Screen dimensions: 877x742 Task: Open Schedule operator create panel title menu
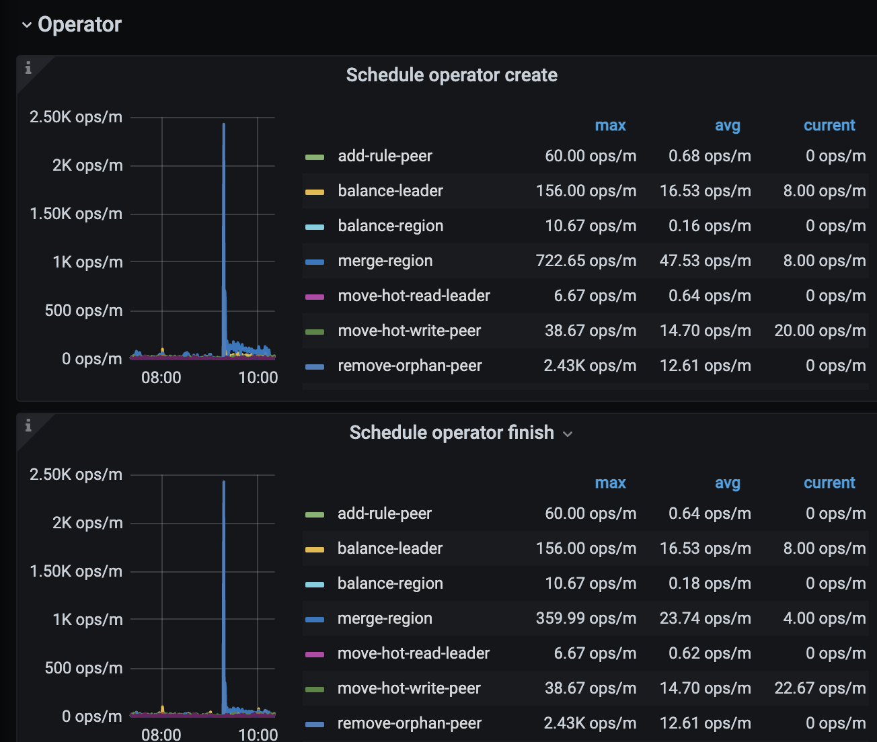(x=451, y=75)
